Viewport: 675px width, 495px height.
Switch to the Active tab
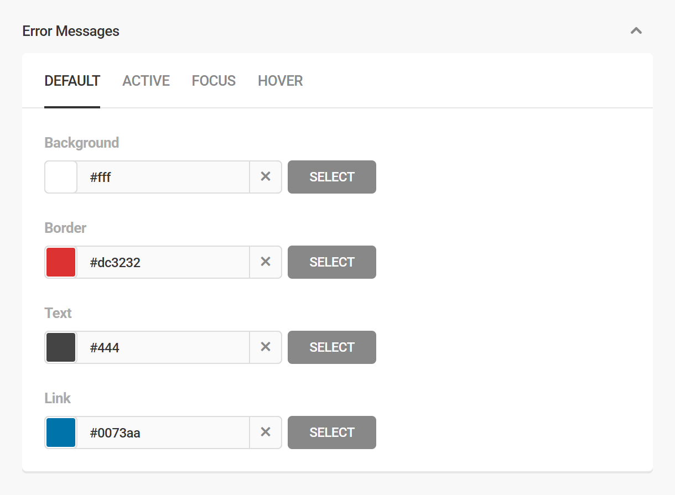tap(146, 81)
